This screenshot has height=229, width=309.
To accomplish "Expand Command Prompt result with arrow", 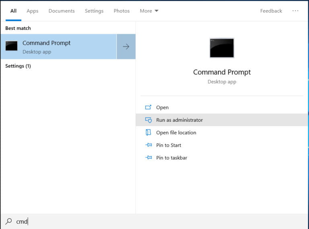I will point(126,47).
